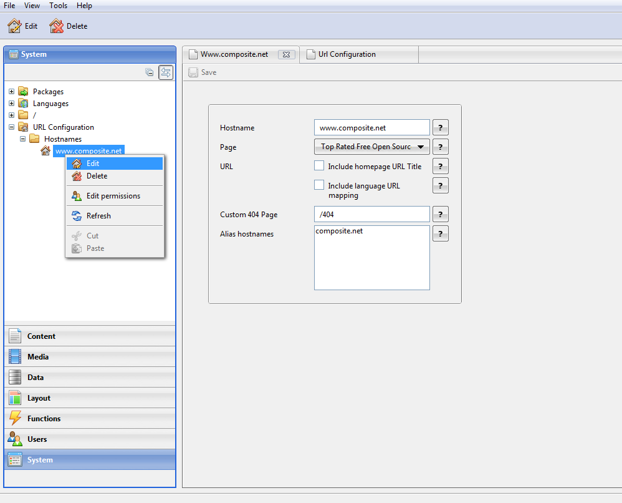The width and height of the screenshot is (622, 503).
Task: Click the link-to-editor icon in System panel
Action: point(166,72)
